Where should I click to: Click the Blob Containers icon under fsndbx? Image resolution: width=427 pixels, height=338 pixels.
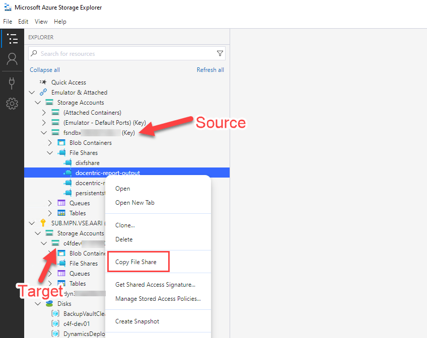tap(61, 142)
